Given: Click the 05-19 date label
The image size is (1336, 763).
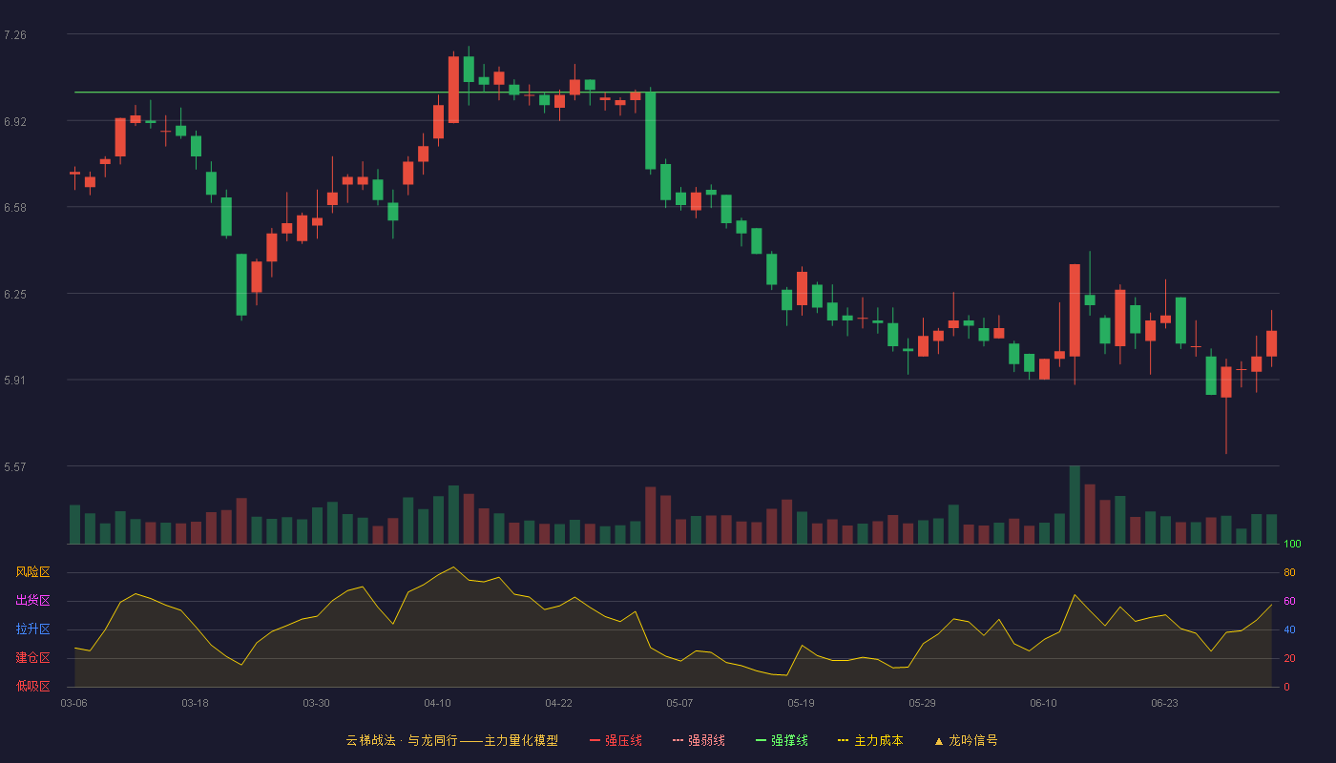Looking at the screenshot, I should [801, 703].
